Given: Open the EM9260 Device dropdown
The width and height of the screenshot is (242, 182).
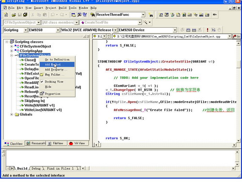Looking at the screenshot, I should (x=175, y=30).
